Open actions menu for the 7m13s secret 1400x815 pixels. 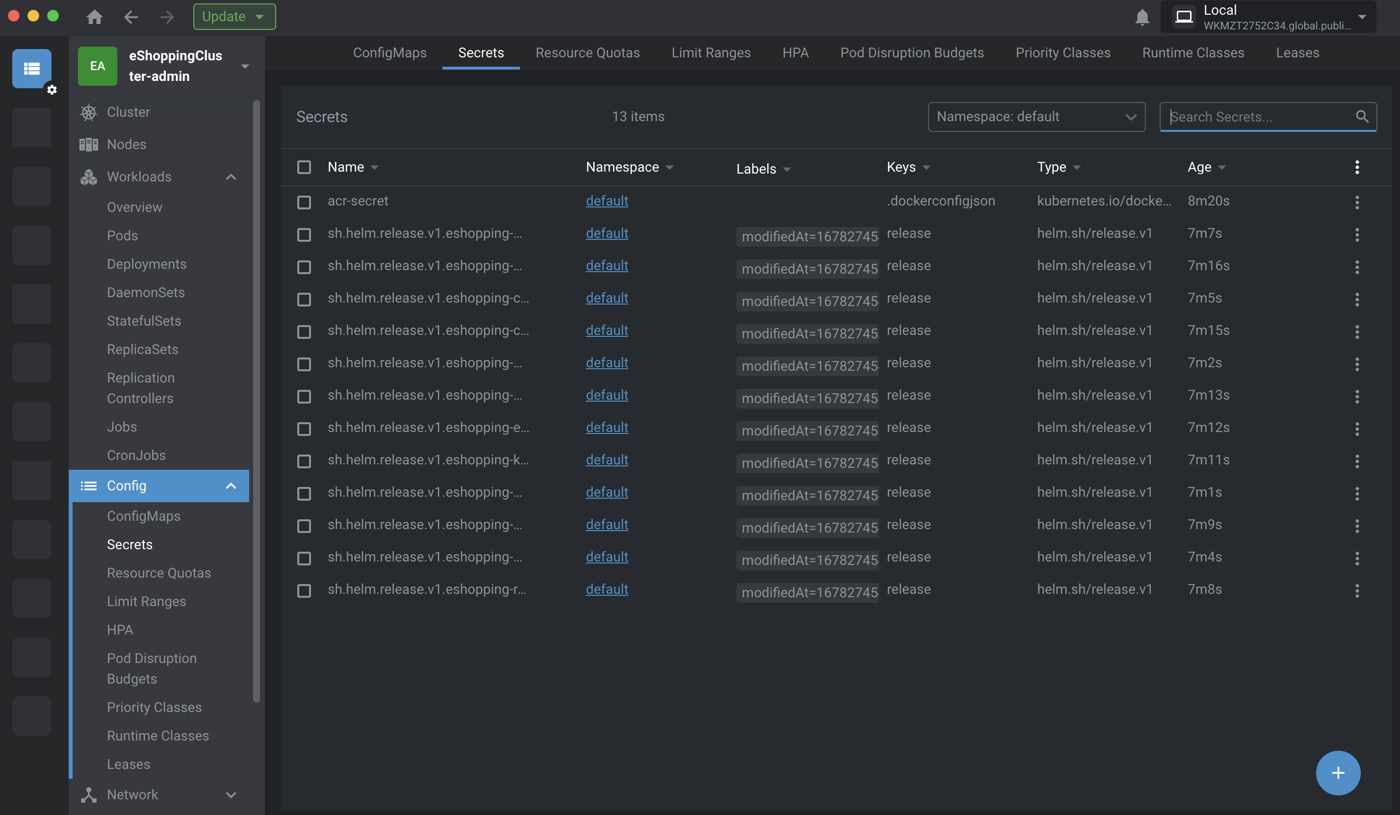[1357, 396]
